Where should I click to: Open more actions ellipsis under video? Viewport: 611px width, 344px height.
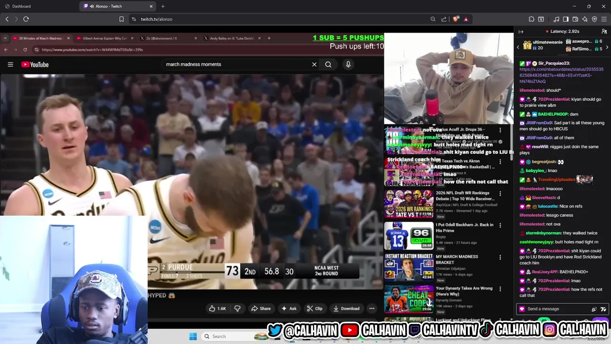372,309
